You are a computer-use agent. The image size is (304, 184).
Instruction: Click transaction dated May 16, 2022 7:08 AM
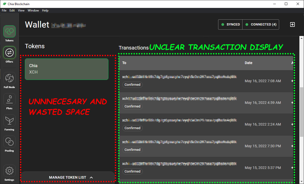point(206,81)
